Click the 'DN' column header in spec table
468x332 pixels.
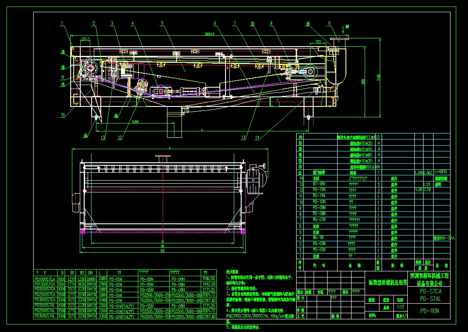(x=91, y=273)
